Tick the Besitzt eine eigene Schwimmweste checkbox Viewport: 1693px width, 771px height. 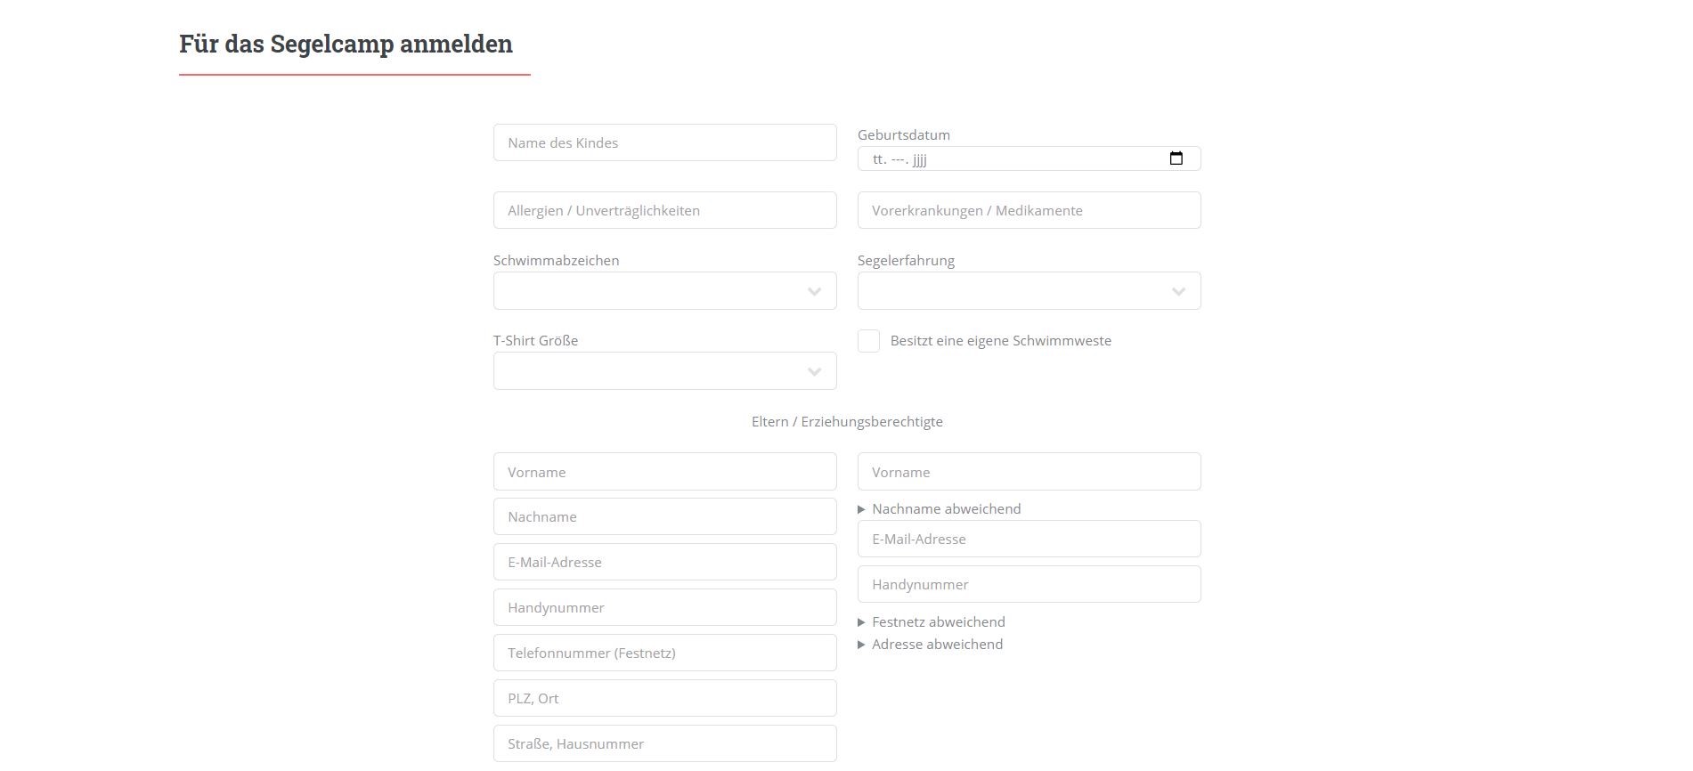[868, 341]
